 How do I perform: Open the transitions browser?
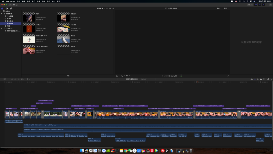point(271,79)
